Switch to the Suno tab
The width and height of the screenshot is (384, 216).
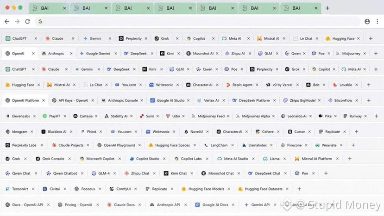[x=150, y=116]
